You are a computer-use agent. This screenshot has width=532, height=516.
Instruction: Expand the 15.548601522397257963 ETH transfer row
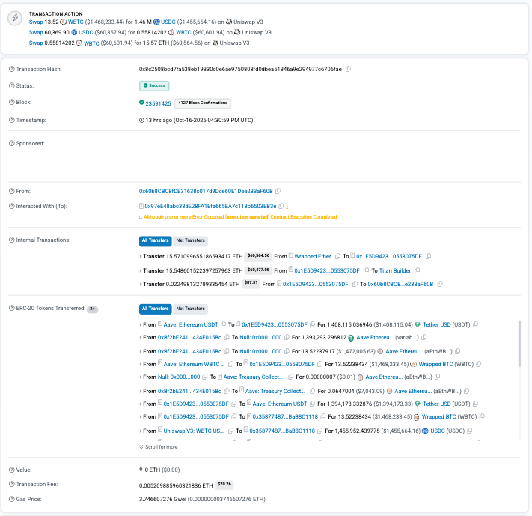[x=141, y=271]
